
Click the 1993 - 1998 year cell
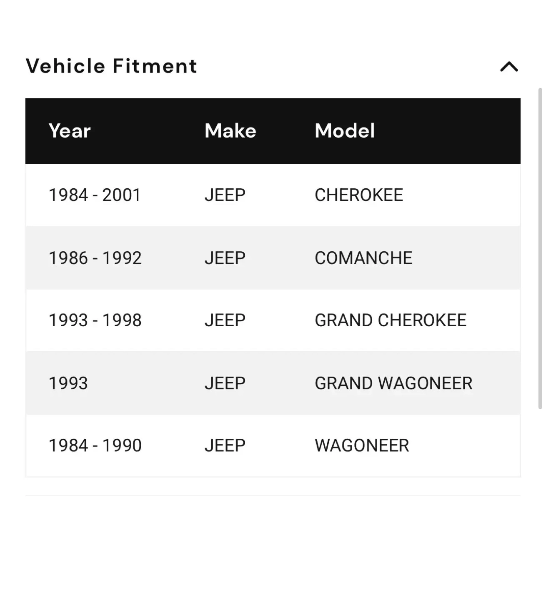click(95, 320)
